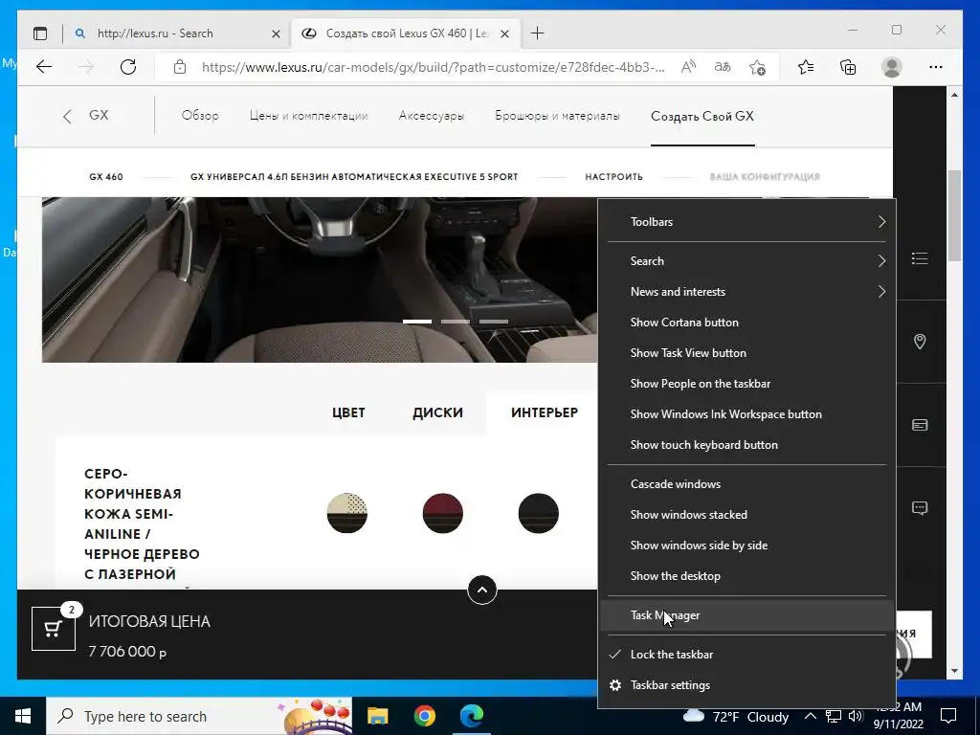Choose Task Manager from context menu
Viewport: 980px width, 735px height.
[746, 615]
